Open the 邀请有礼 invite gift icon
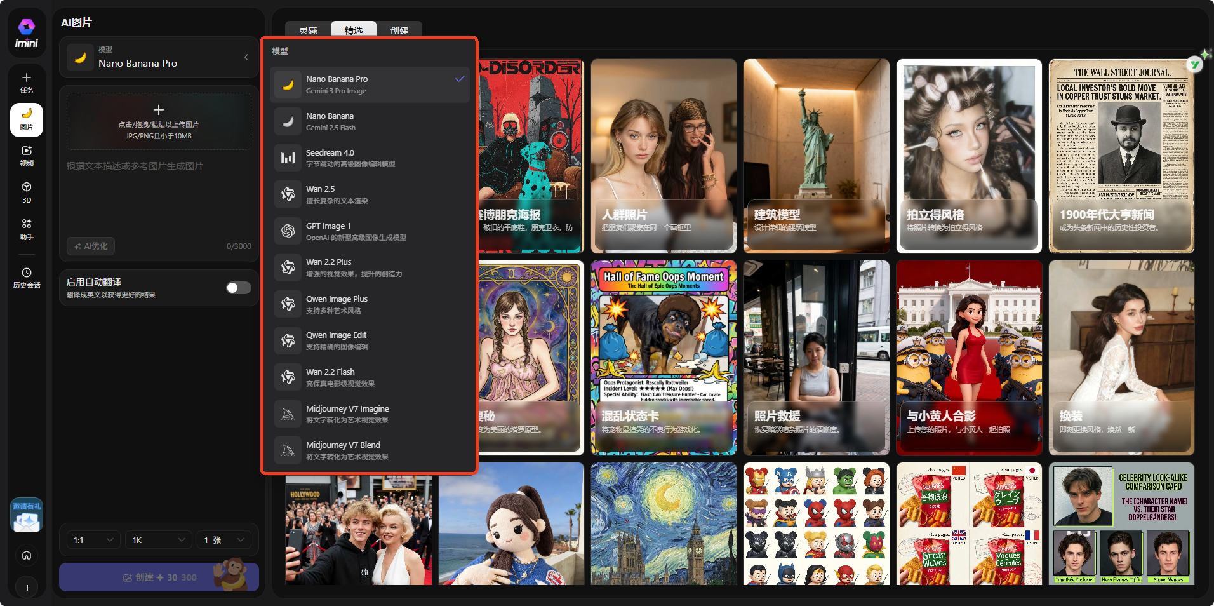The image size is (1214, 606). (27, 516)
